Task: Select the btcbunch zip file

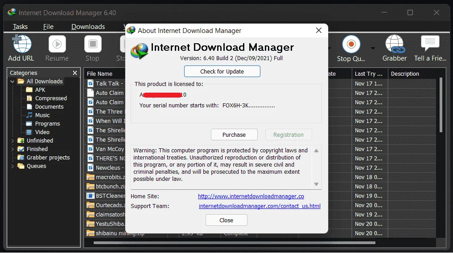Action: click(x=105, y=186)
